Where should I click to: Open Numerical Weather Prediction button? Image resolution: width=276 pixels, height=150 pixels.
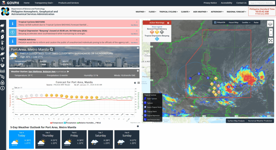(x=260, y=121)
